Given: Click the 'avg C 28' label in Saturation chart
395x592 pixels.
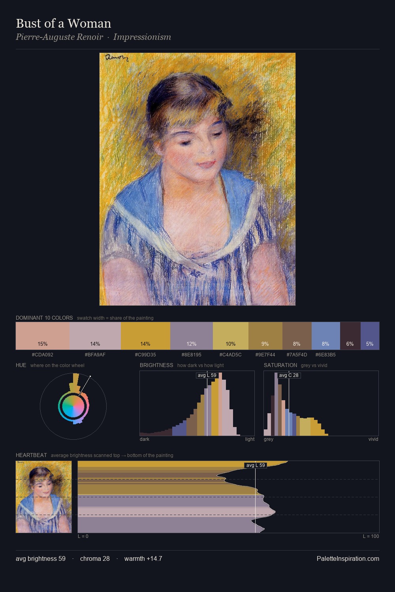Looking at the screenshot, I should tap(289, 375).
